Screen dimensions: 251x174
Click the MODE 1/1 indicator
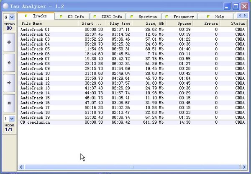pyautogui.click(x=9, y=128)
